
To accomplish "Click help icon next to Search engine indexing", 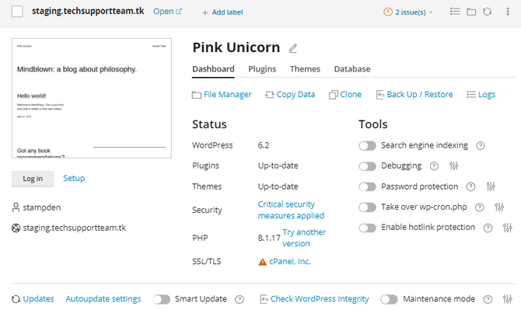I will pos(480,145).
